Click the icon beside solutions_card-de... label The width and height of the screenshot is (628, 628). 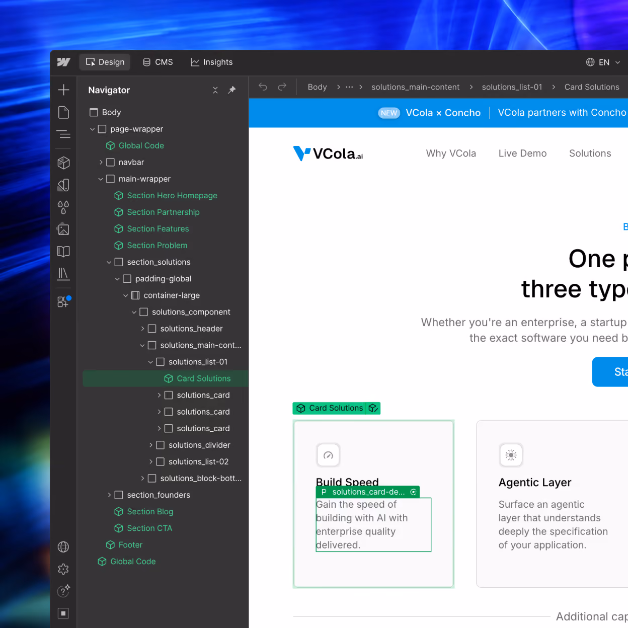(414, 492)
